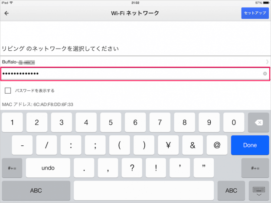
Task: Tap the password input field
Action: [x=130, y=74]
